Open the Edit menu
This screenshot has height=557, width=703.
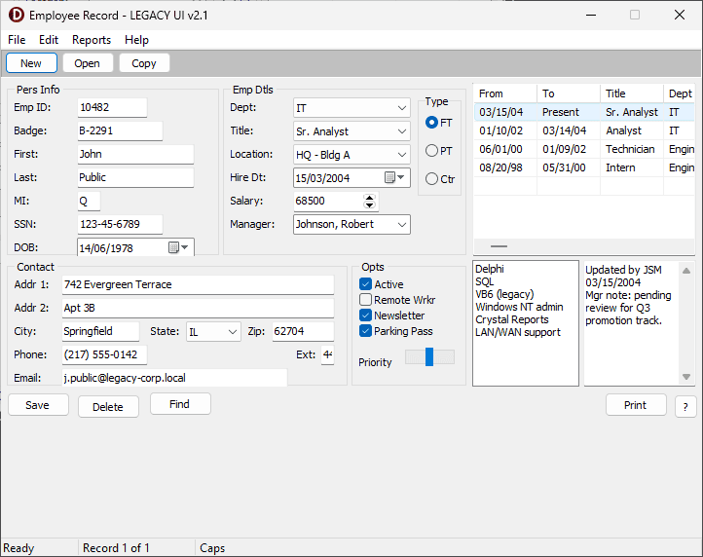coord(49,40)
